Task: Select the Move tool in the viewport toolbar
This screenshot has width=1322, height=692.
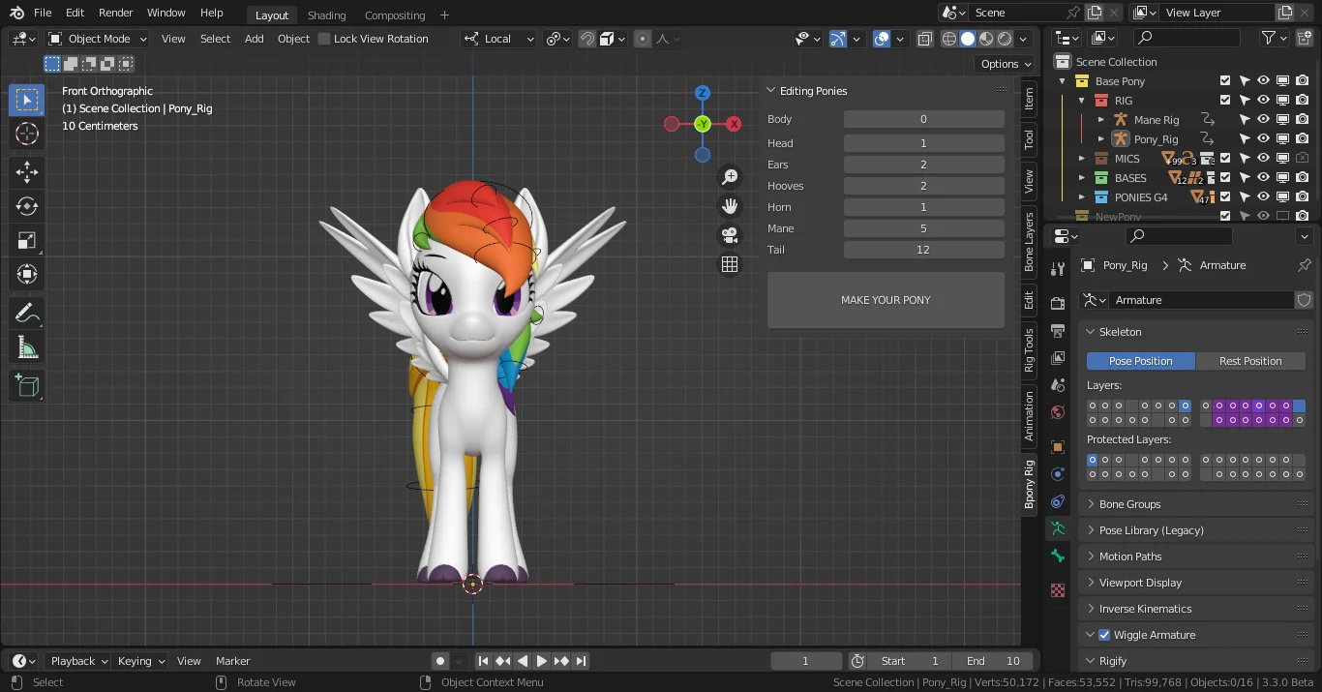Action: pos(26,171)
